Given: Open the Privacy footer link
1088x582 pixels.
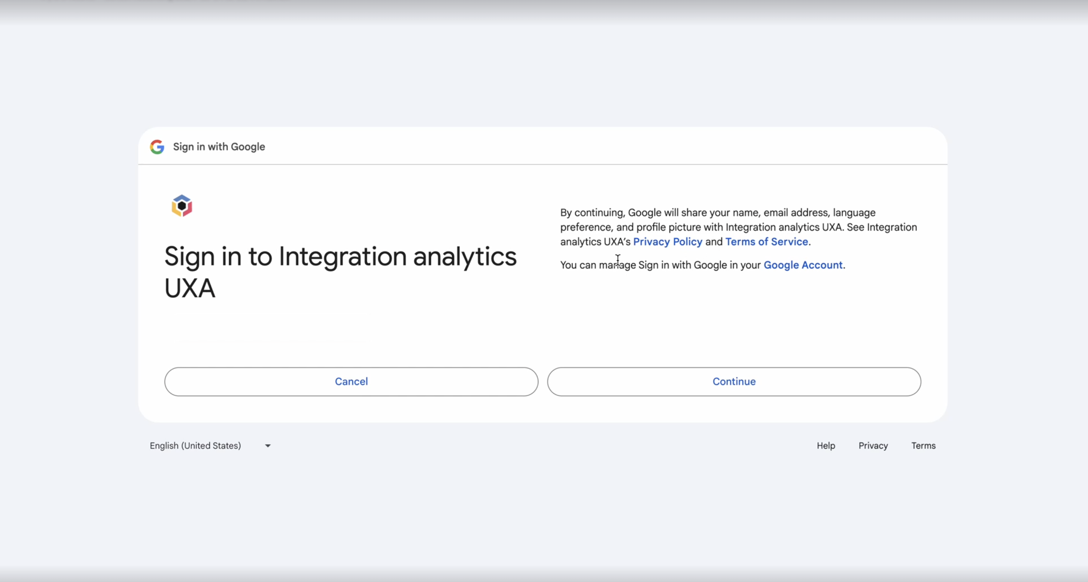Looking at the screenshot, I should 873,446.
